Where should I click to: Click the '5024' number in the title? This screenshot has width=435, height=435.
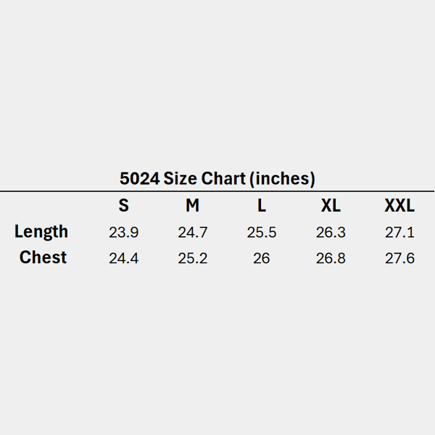click(139, 178)
